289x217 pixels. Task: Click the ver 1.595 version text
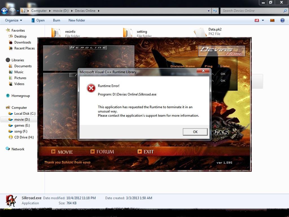pos(224,162)
